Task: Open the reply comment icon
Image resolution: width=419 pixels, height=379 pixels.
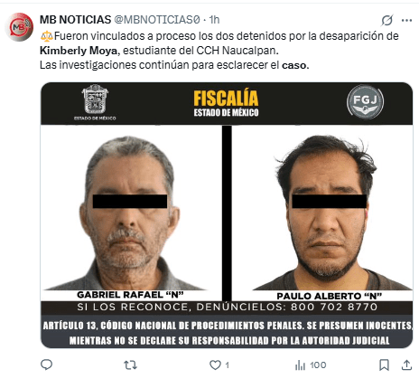Action: tap(46, 365)
